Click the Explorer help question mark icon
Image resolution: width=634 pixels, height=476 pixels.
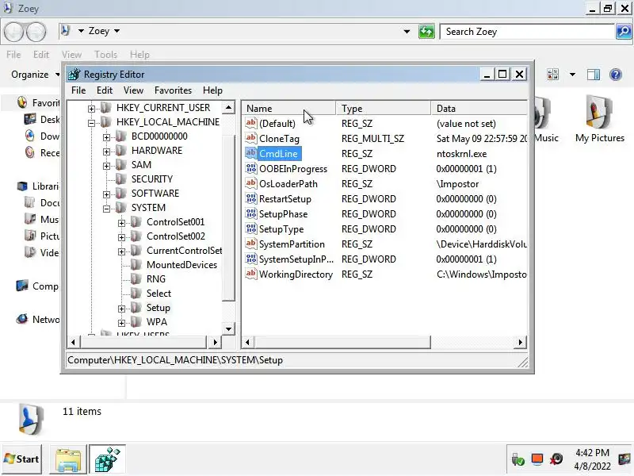[x=616, y=75]
